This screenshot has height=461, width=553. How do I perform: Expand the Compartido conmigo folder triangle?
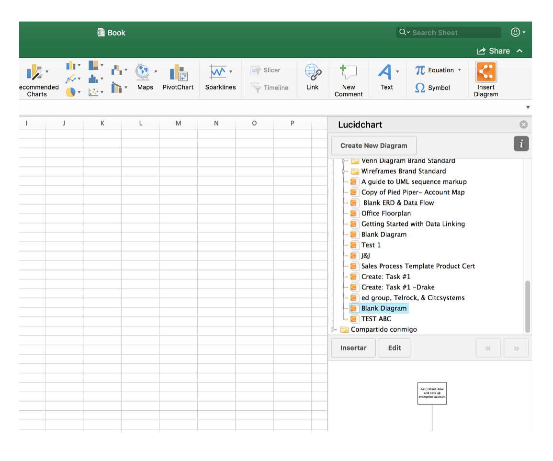click(x=333, y=329)
